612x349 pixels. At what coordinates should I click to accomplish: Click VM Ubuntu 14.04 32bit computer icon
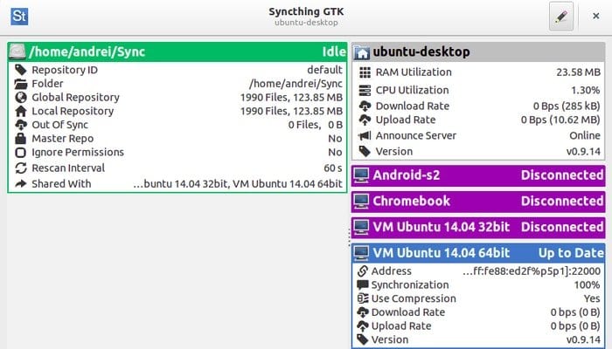(361, 227)
